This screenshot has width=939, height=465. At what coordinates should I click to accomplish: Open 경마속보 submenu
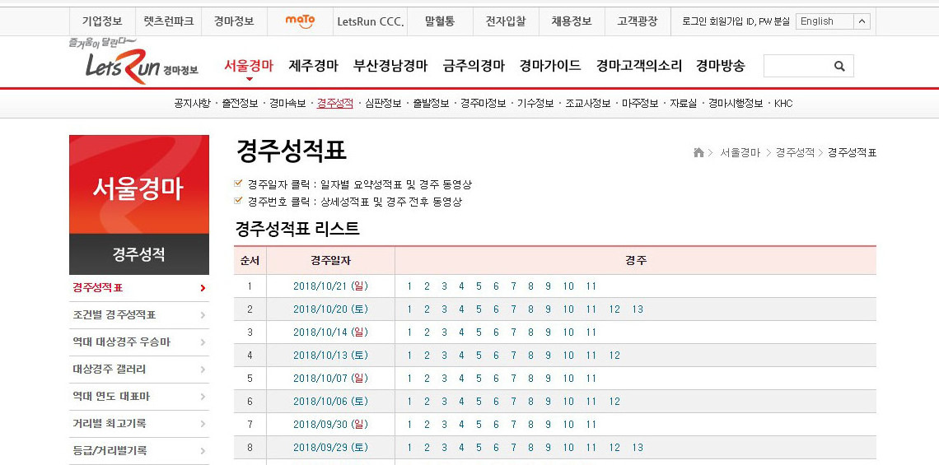coord(288,104)
